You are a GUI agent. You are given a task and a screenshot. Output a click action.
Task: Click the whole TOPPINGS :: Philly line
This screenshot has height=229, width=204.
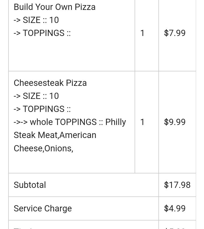(70, 122)
